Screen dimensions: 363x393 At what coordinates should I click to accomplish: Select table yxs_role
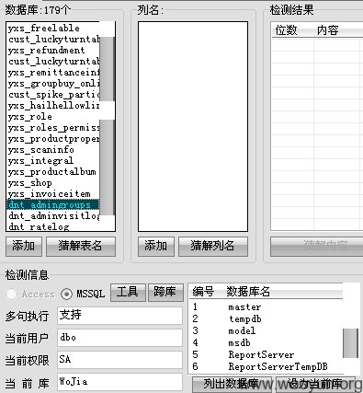point(30,117)
